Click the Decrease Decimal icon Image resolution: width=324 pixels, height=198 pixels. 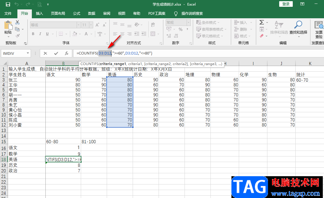[x=176, y=36]
